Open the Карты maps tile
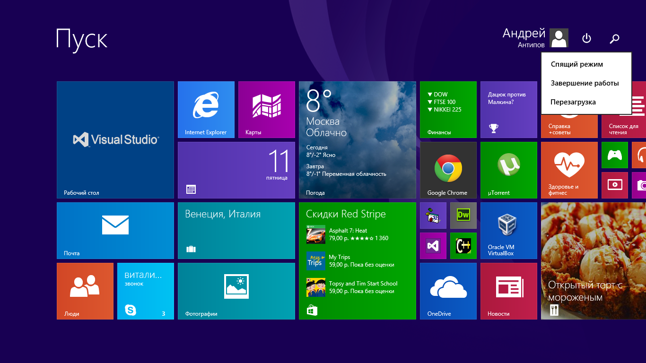Viewport: 646px width, 363px height. point(266,110)
